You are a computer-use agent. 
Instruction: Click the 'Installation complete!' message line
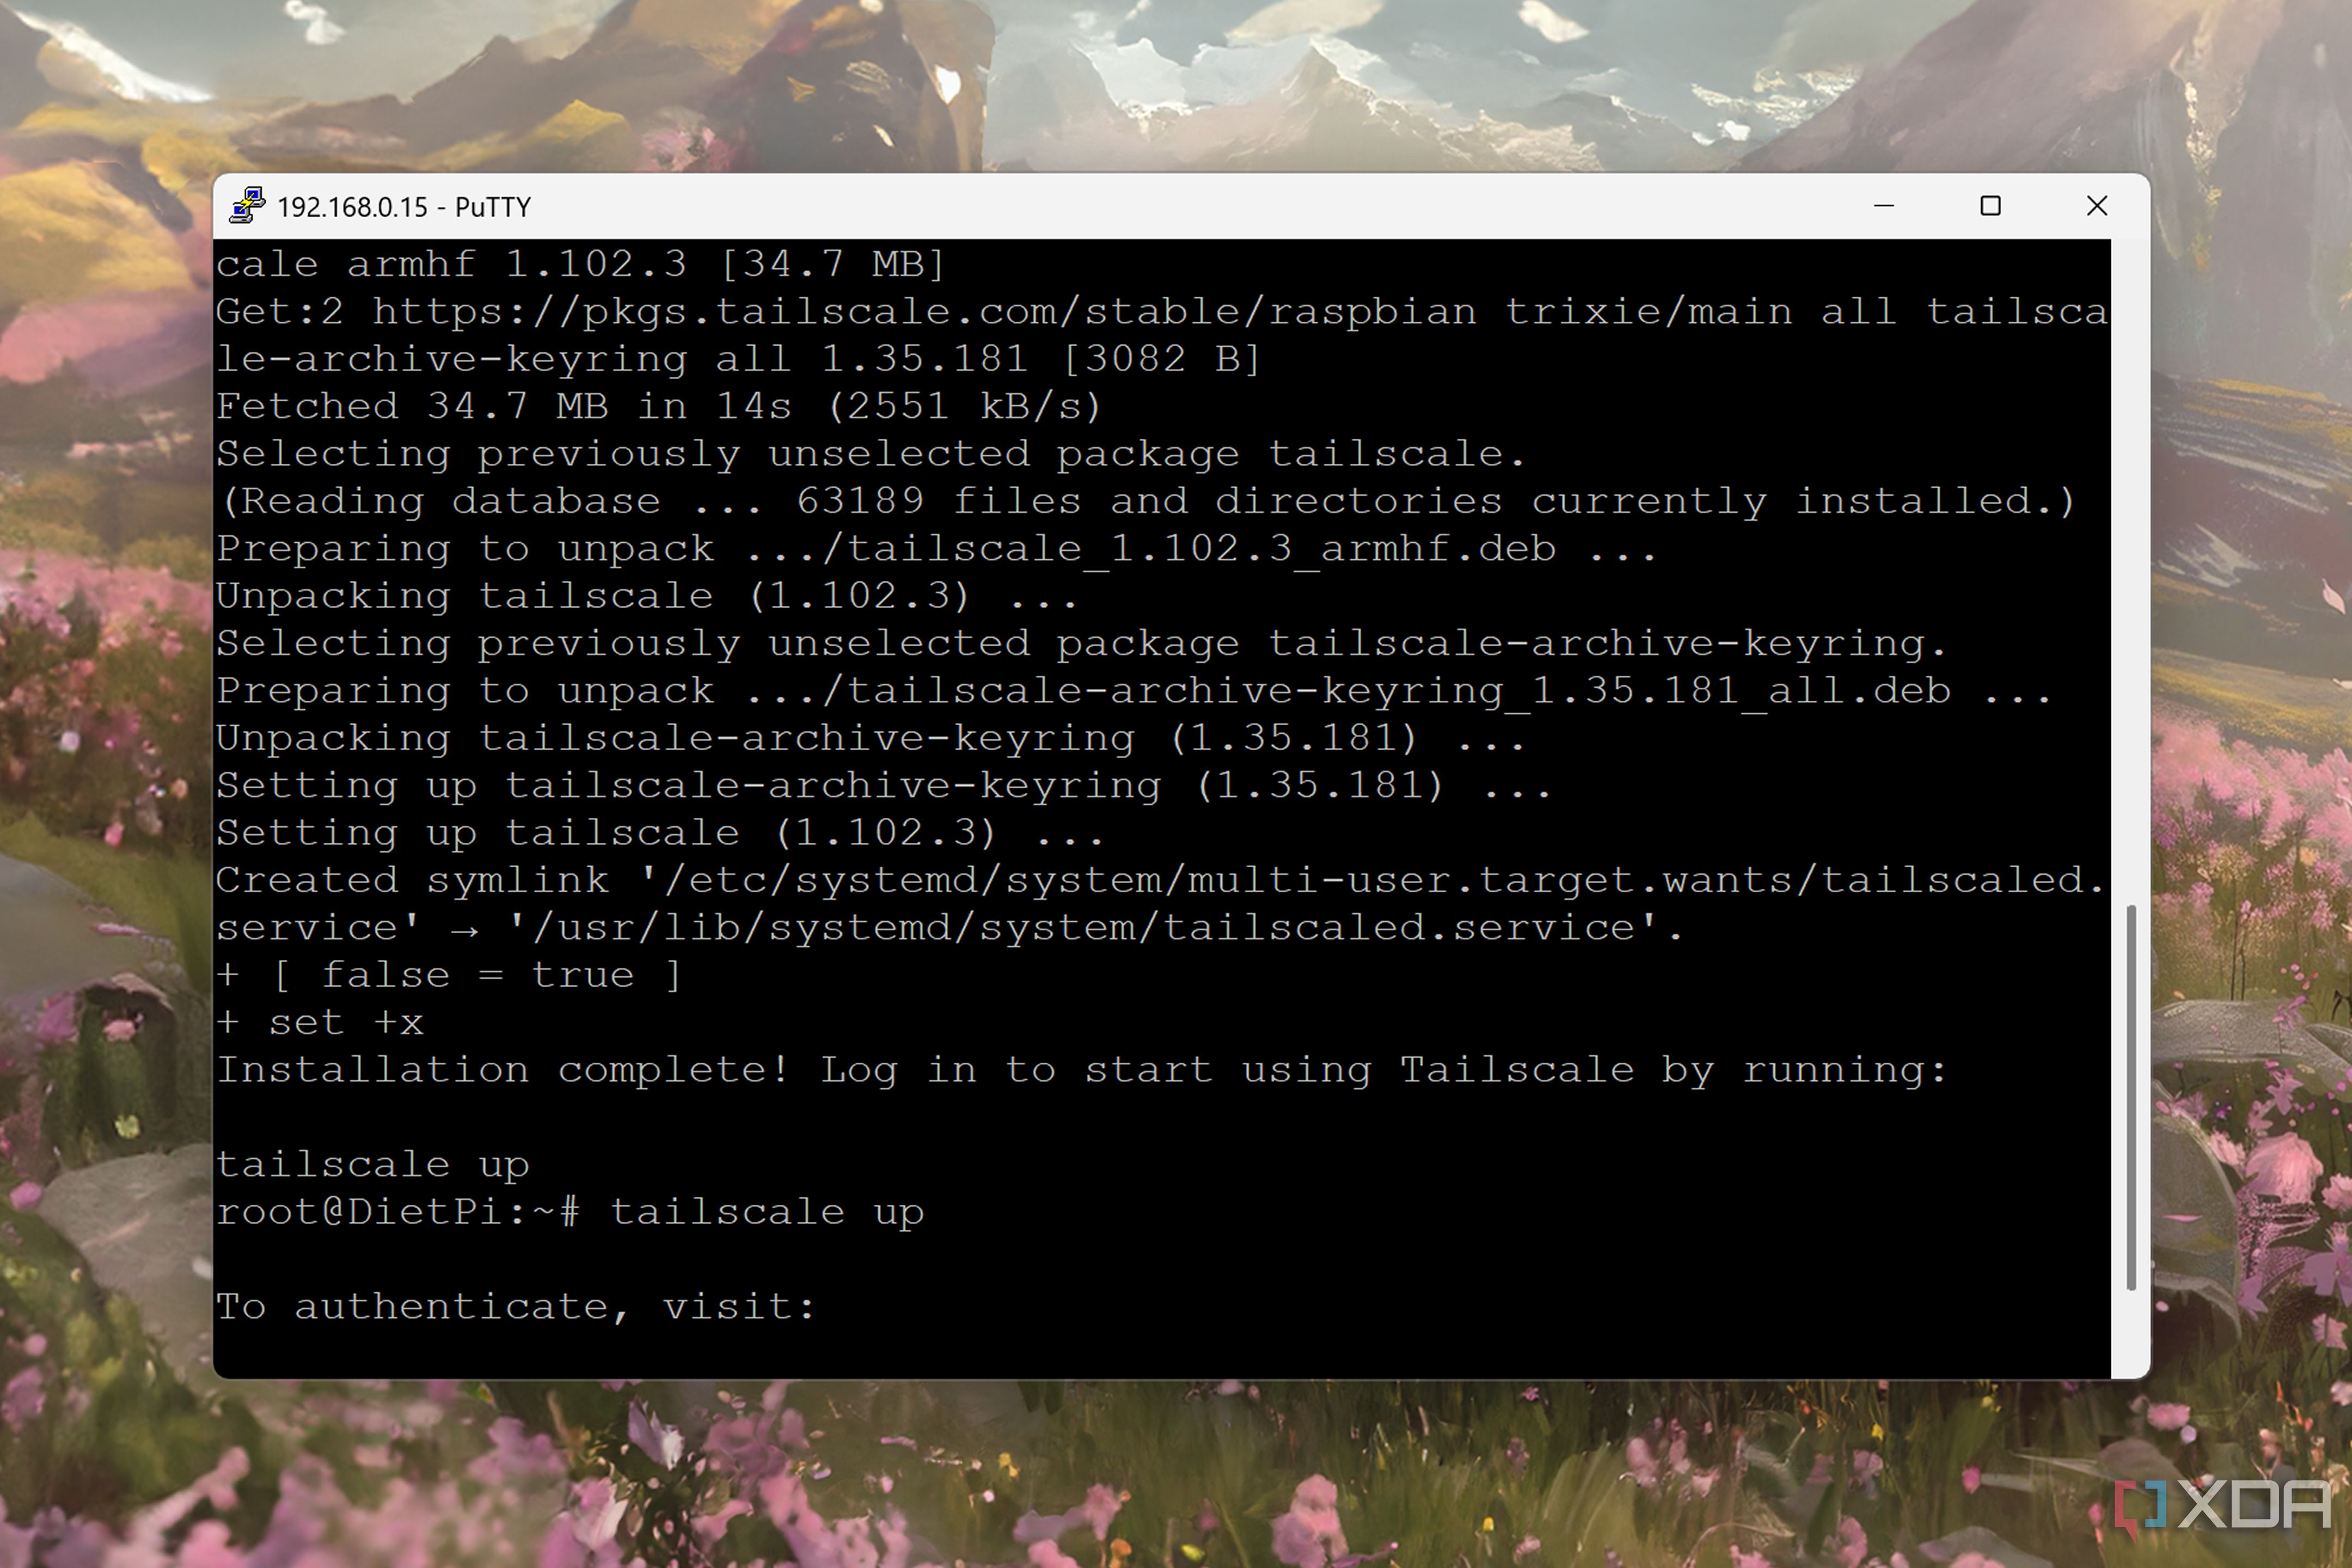[x=1082, y=1070]
